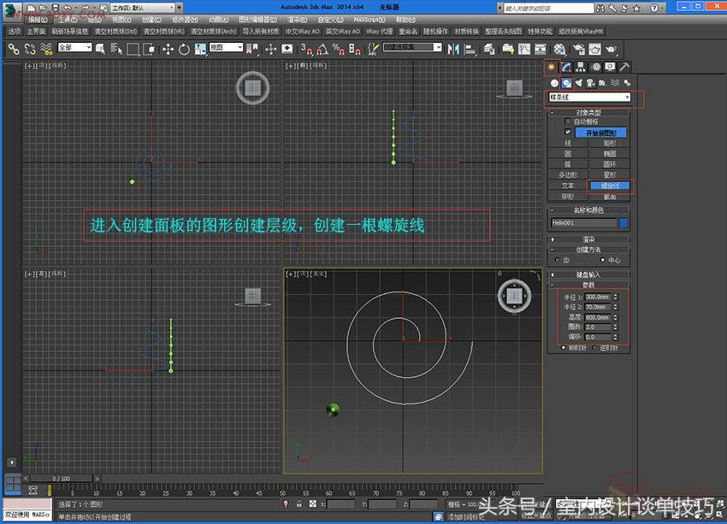The image size is (727, 524).
Task: Toggle the 开始新图形 checkbox
Action: tap(567, 132)
